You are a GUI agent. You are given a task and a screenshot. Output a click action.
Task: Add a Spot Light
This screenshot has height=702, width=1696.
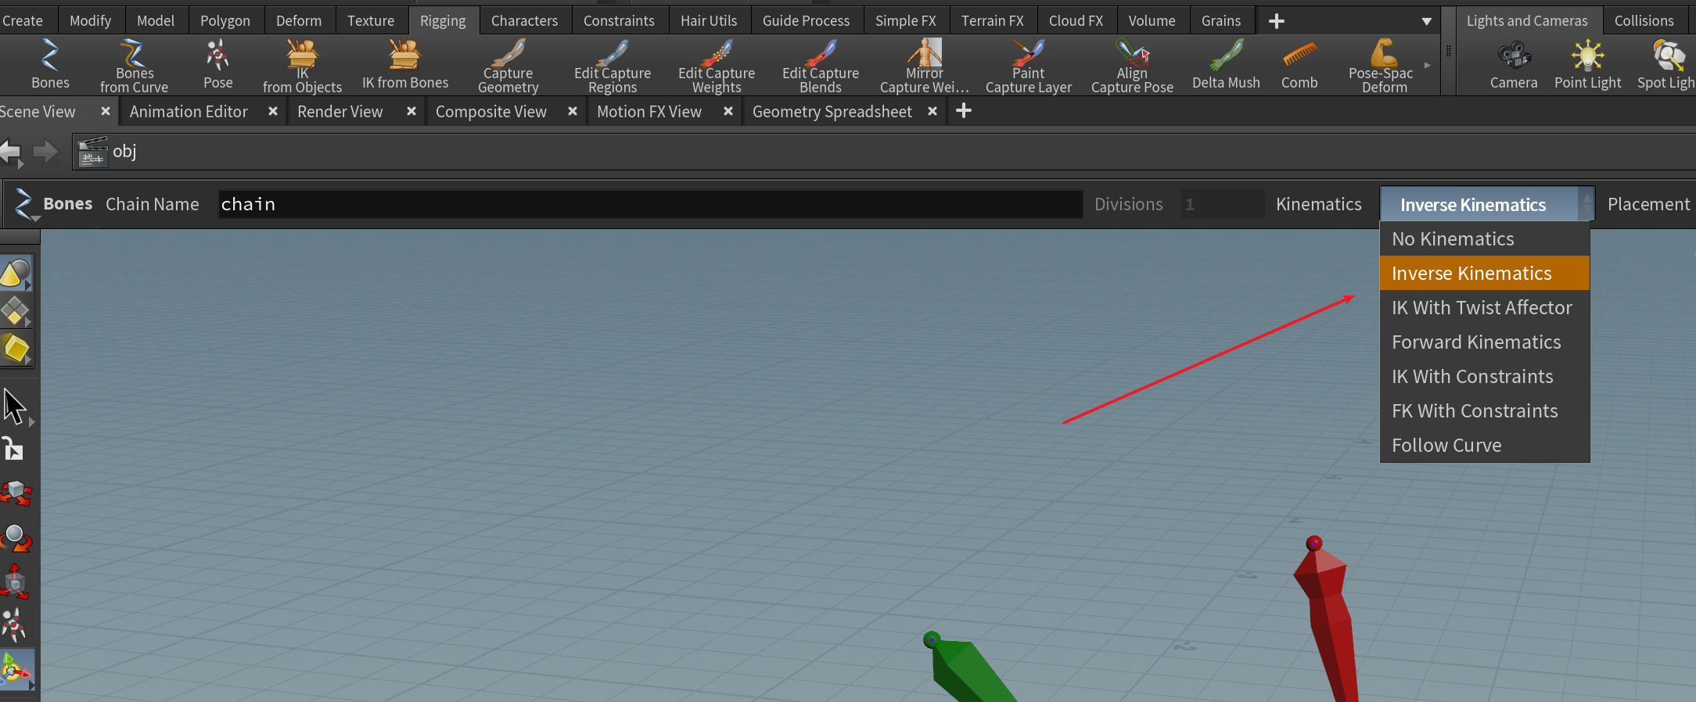(x=1666, y=65)
